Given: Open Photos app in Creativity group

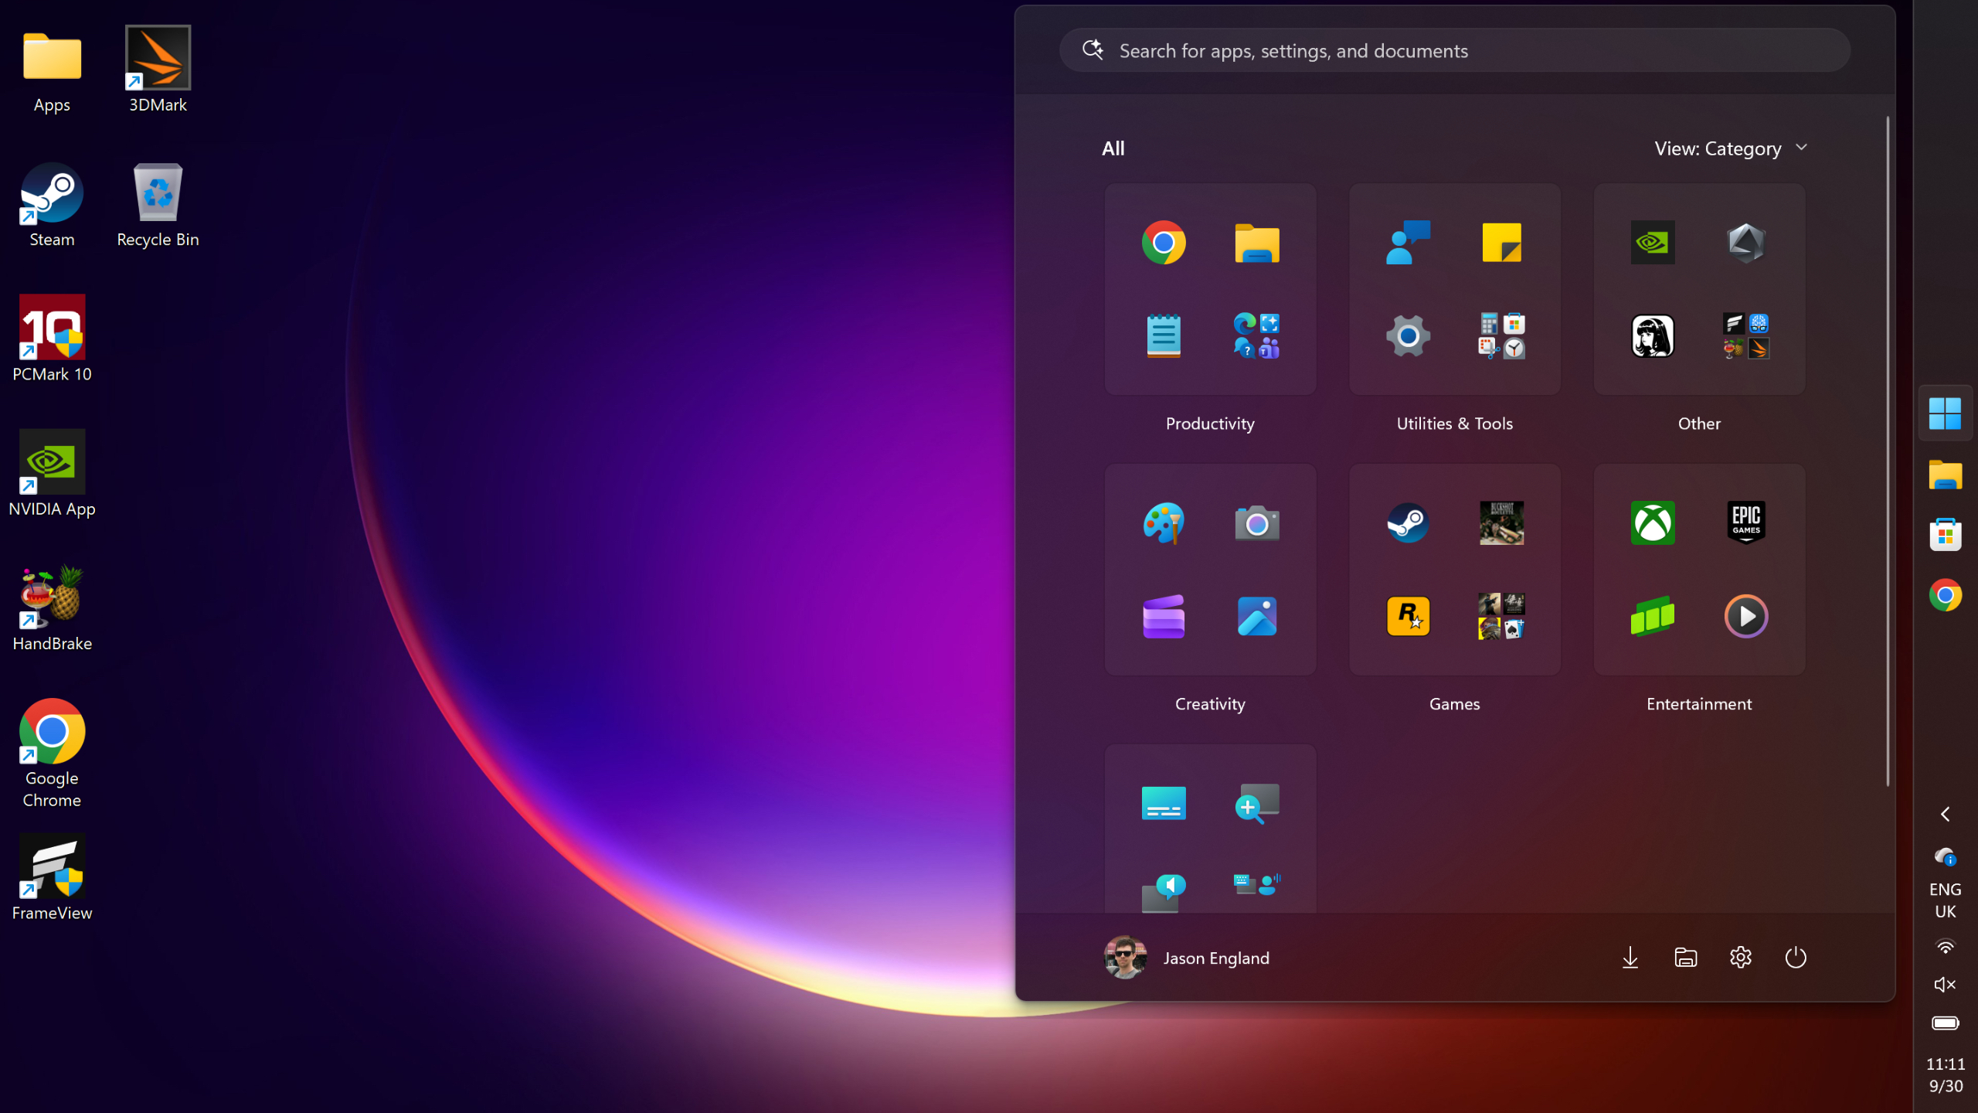Looking at the screenshot, I should 1257,617.
